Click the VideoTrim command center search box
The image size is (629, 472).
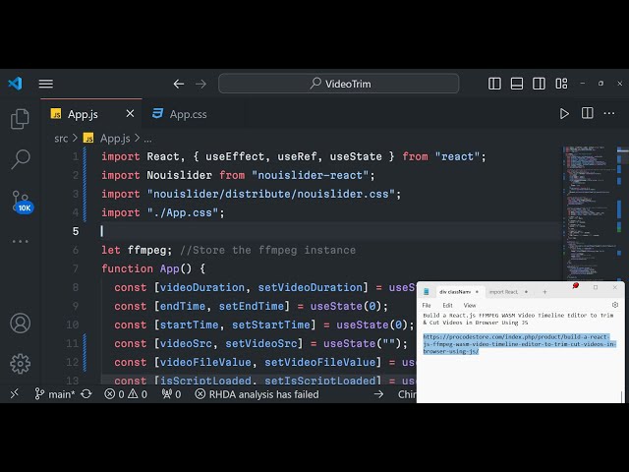coord(324,84)
